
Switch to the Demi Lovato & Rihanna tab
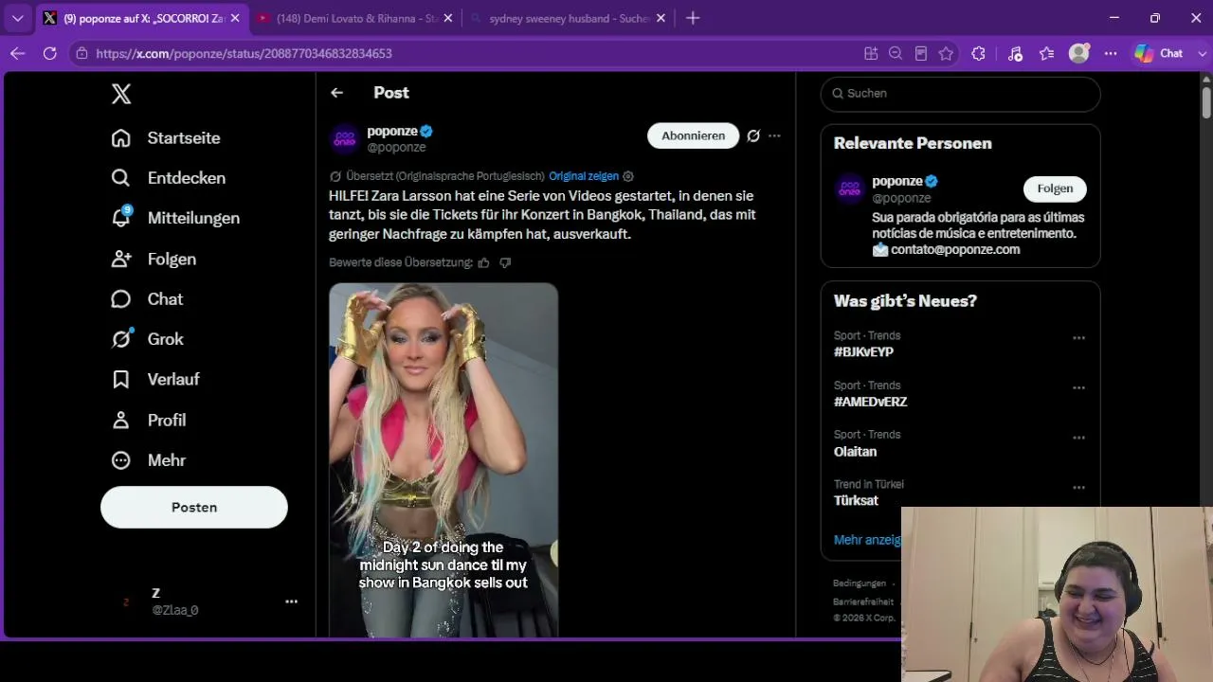(355, 18)
